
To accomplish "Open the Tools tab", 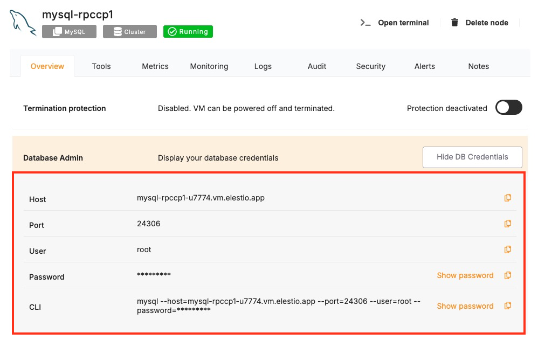I will click(x=101, y=66).
